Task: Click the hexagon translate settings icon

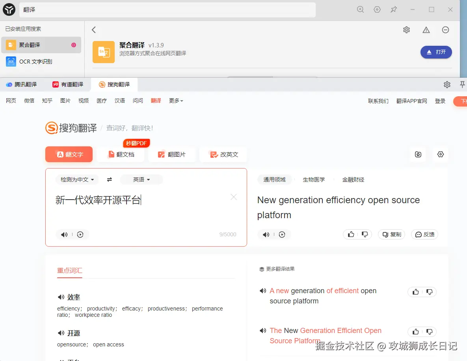Action: pyautogui.click(x=441, y=154)
